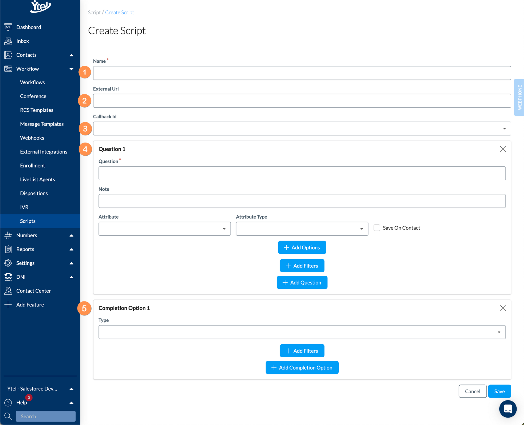Image resolution: width=524 pixels, height=425 pixels.
Task: Open the Callback Id dropdown
Action: [x=302, y=129]
